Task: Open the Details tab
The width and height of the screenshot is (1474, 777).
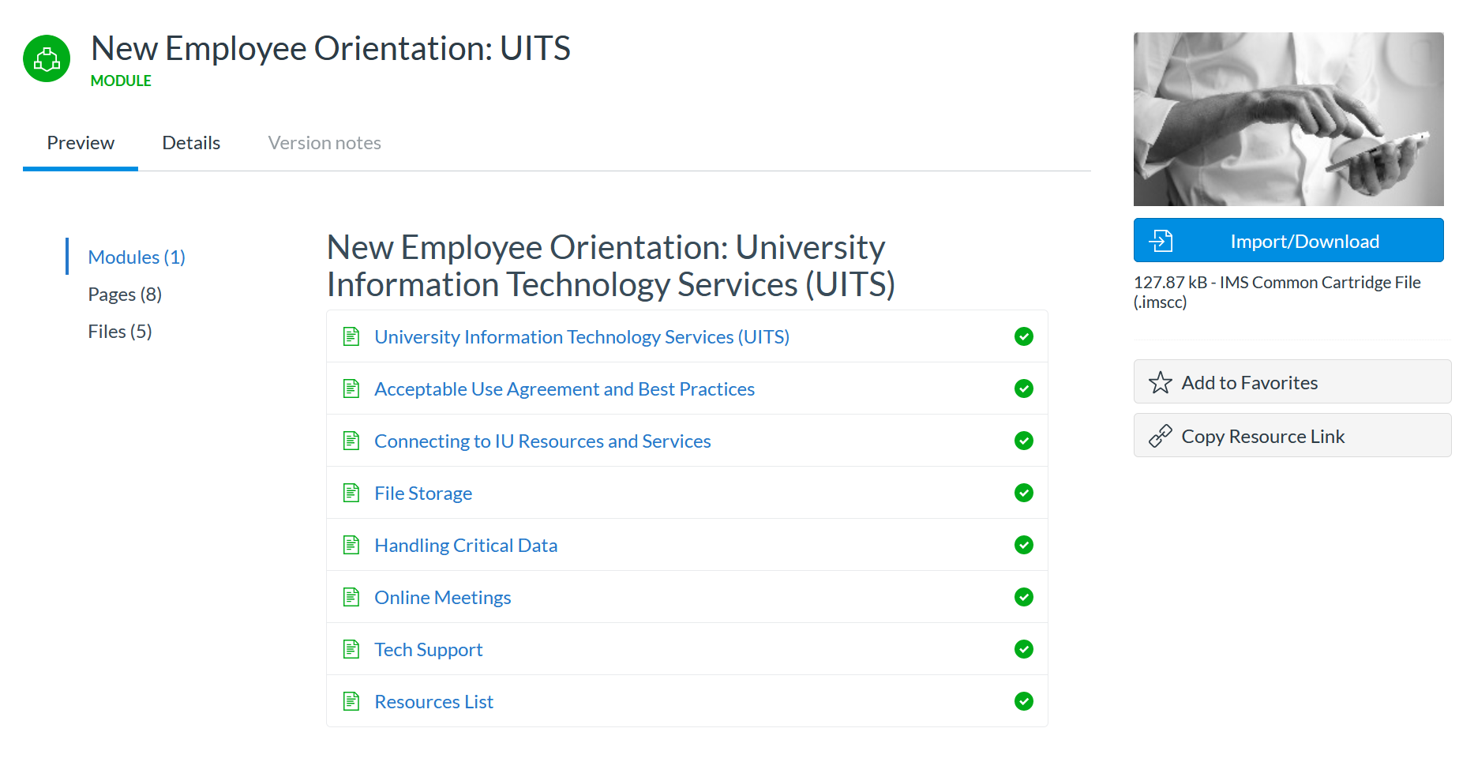Action: pyautogui.click(x=191, y=143)
